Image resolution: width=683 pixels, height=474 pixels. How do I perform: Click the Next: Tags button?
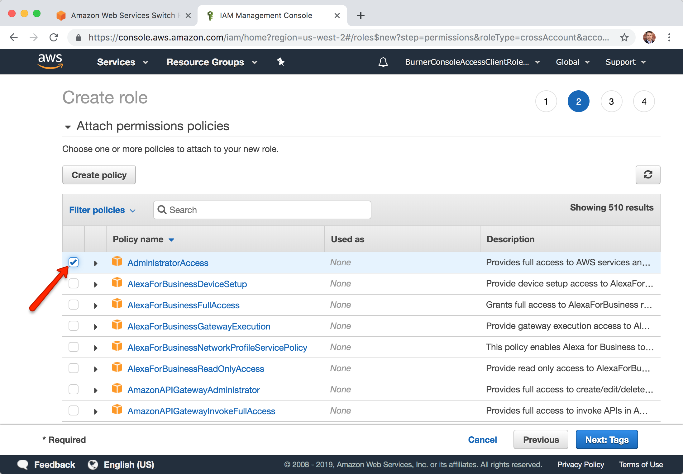[x=606, y=439]
